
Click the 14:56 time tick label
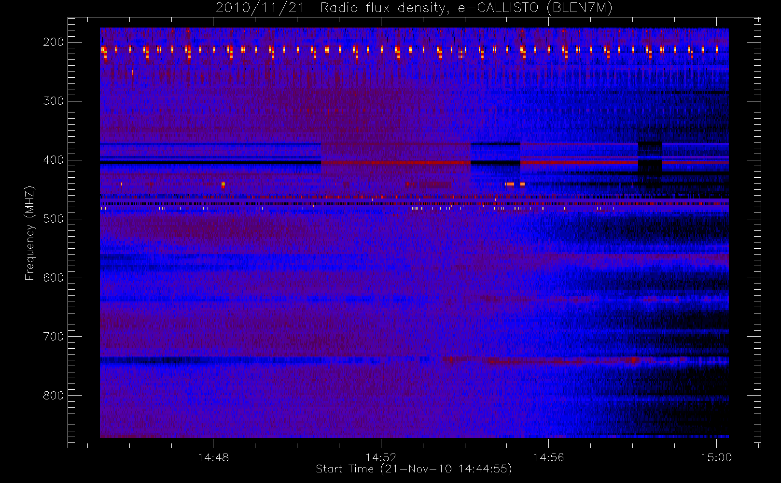(548, 457)
